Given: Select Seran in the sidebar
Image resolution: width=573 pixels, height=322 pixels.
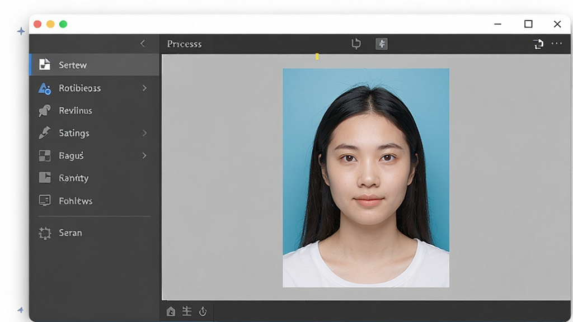Looking at the screenshot, I should pos(94,233).
